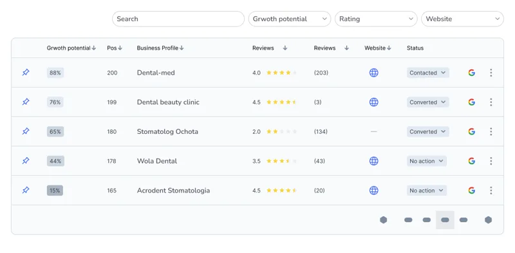Open more options menu for Stomatolog Ochota
The height and width of the screenshot is (253, 515).
click(491, 131)
